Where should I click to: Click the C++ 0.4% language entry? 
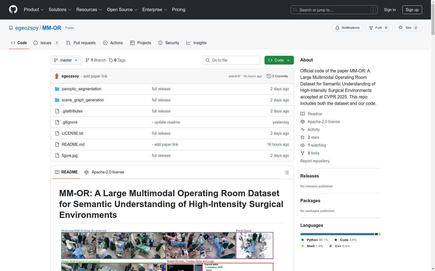click(x=340, y=246)
